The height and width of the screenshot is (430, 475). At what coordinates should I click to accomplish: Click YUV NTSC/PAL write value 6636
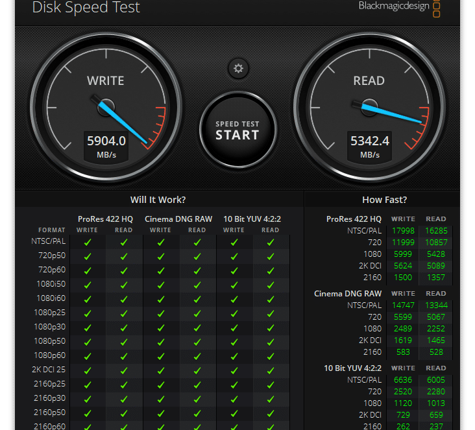click(403, 379)
